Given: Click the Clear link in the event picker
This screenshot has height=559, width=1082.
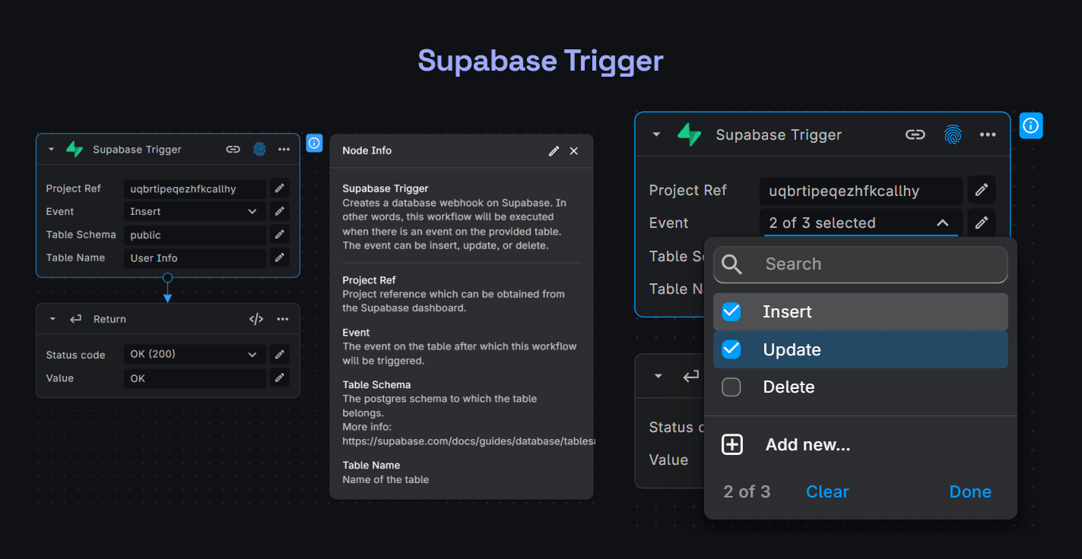Looking at the screenshot, I should [x=827, y=491].
